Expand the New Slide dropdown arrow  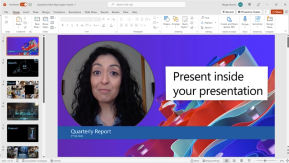pyautogui.click(x=40, y=27)
